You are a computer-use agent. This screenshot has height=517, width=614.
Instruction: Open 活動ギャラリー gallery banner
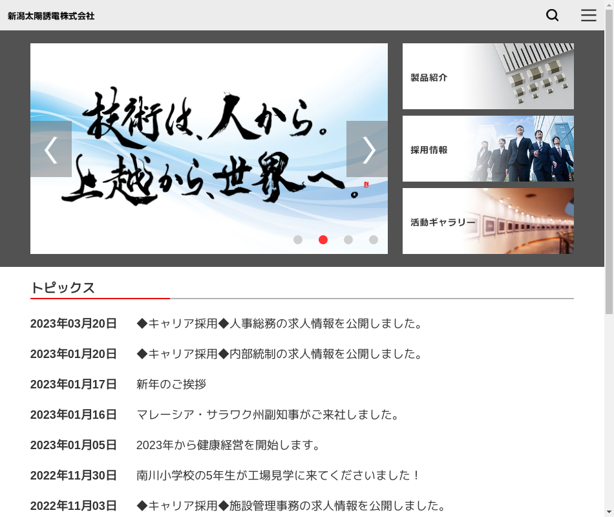488,221
